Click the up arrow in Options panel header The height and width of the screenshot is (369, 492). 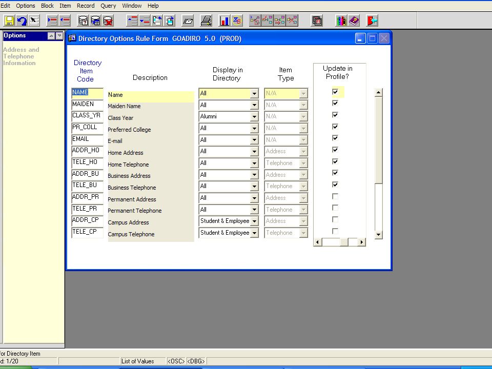pos(51,36)
